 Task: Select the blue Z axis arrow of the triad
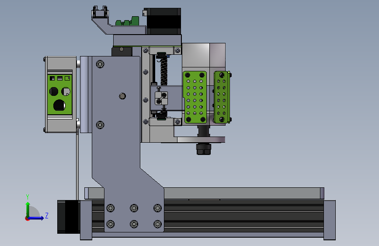36,218
